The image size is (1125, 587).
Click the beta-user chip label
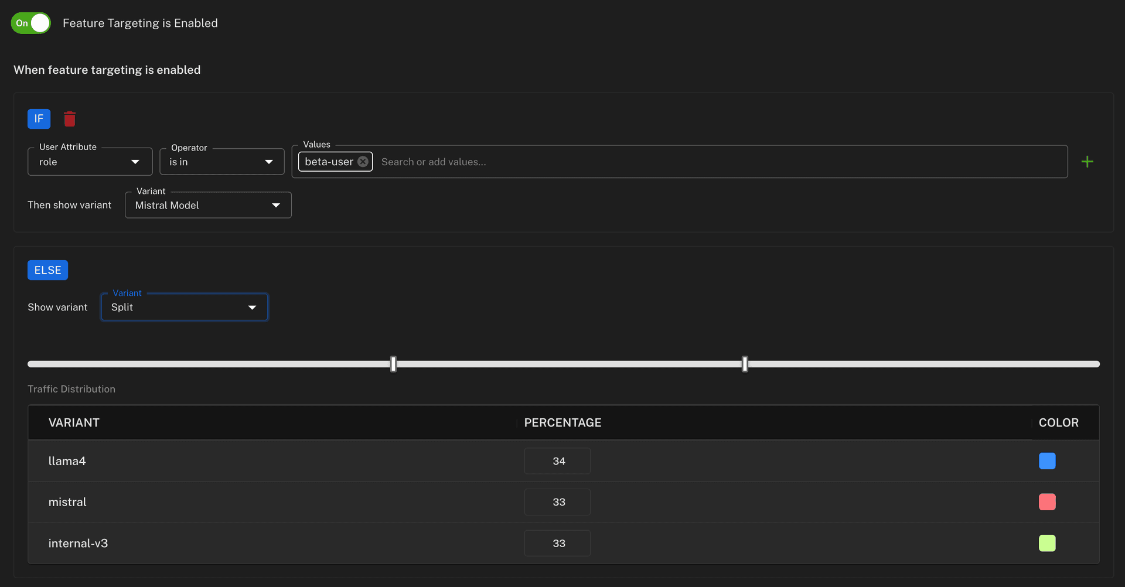coord(329,162)
